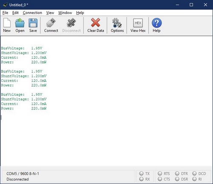This screenshot has height=184, width=213.
Task: Clear received data with the red X
Action: click(x=95, y=23)
